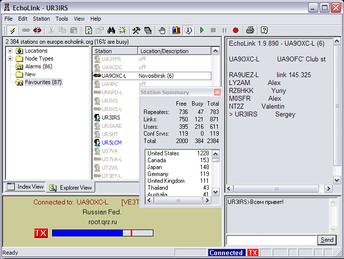Screen dimensions: 344x259
Task: Click the Alarms siren toolbar icon
Action: 122,30
